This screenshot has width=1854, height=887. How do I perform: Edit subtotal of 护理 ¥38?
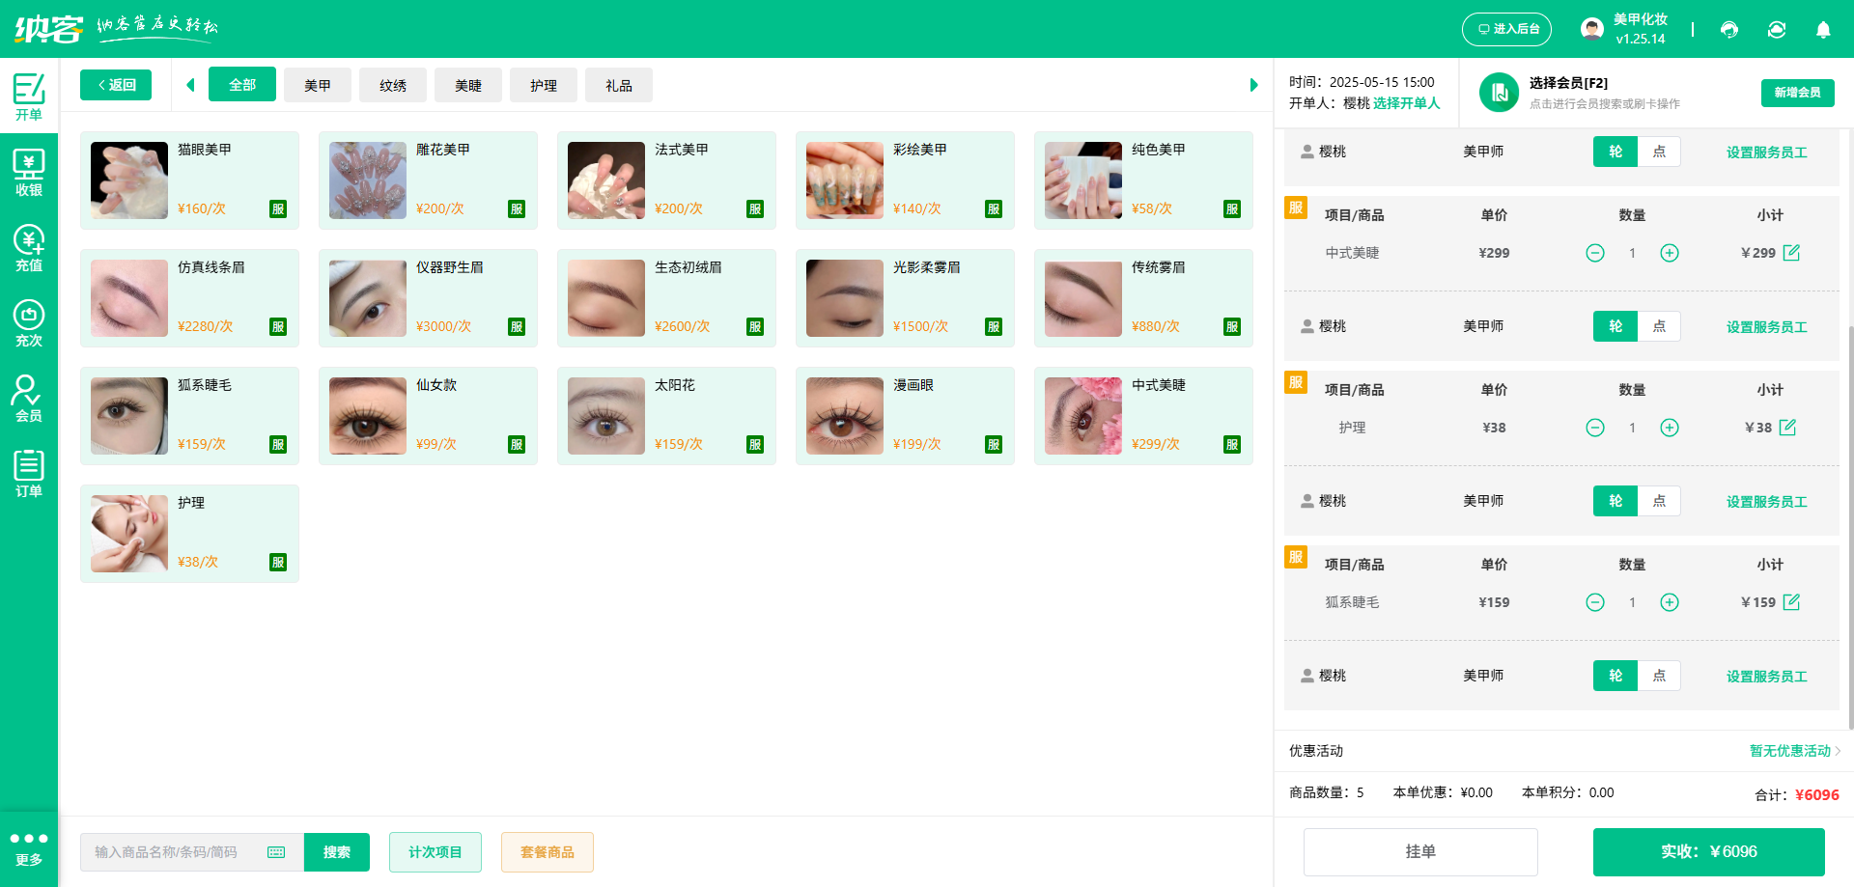tap(1788, 427)
